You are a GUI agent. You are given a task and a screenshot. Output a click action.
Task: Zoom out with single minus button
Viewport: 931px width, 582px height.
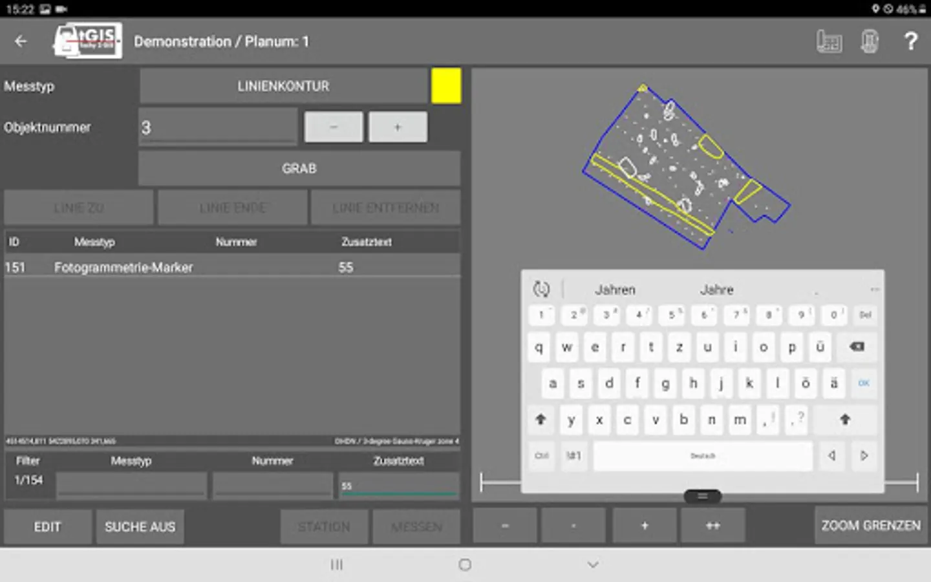point(573,525)
